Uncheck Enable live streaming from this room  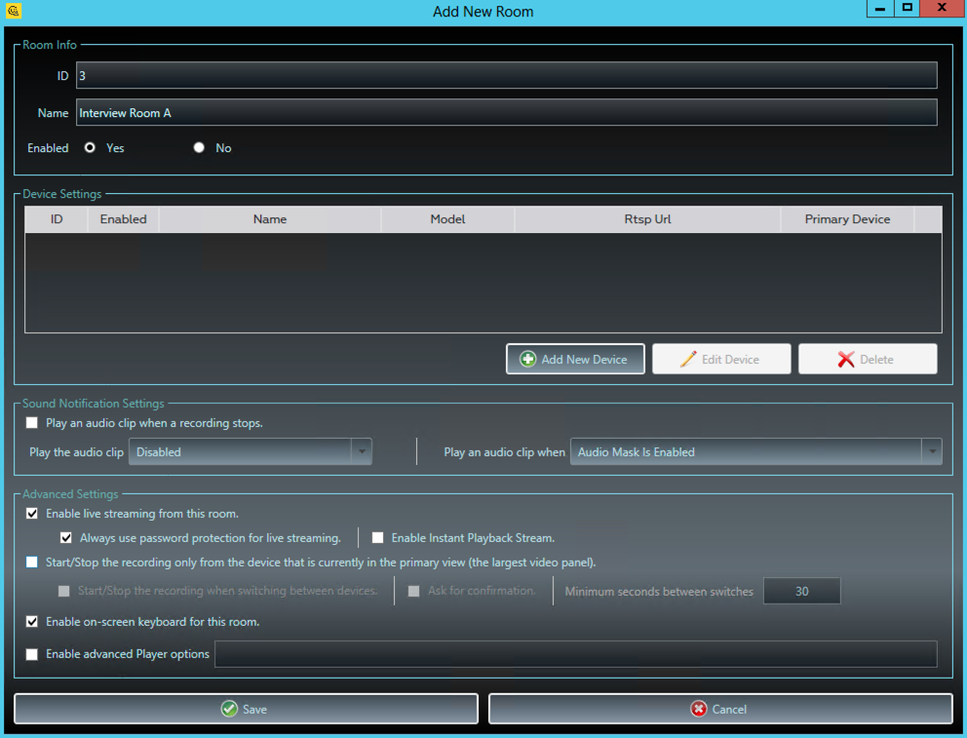click(32, 514)
